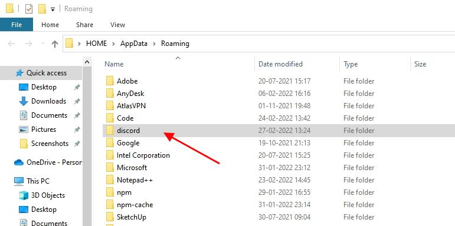455x226 pixels.
Task: Click AppData in the address bar
Action: point(134,44)
